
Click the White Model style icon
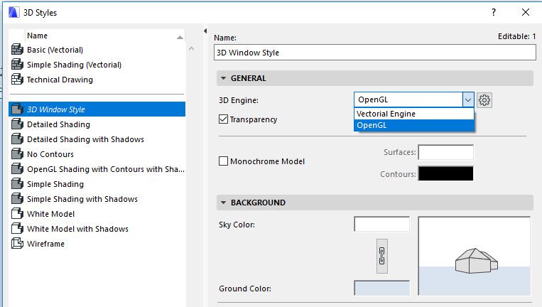[x=18, y=214]
